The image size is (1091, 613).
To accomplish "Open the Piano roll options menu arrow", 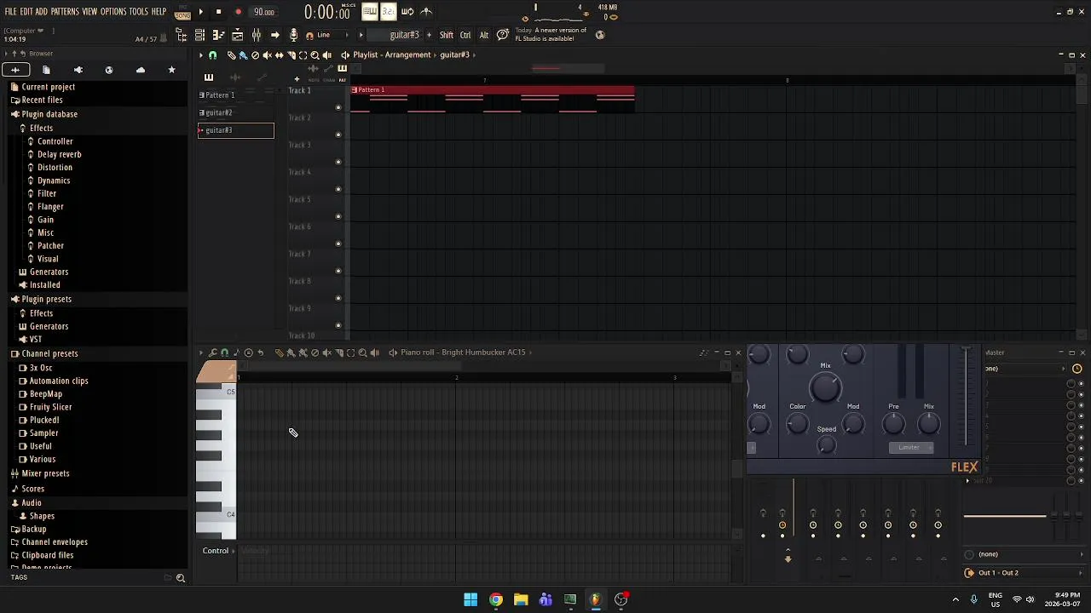I will 201,352.
